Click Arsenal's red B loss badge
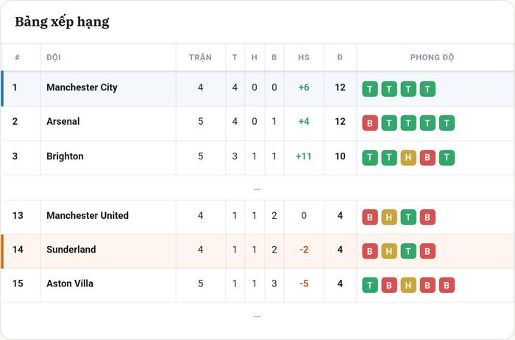This screenshot has height=340, width=515. (370, 123)
